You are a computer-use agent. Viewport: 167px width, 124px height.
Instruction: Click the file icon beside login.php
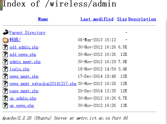pyautogui.click(x=5, y=69)
